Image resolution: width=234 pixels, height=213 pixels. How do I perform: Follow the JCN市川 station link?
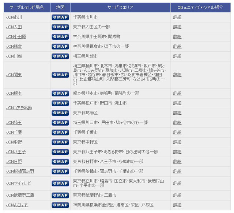[x=14, y=17]
